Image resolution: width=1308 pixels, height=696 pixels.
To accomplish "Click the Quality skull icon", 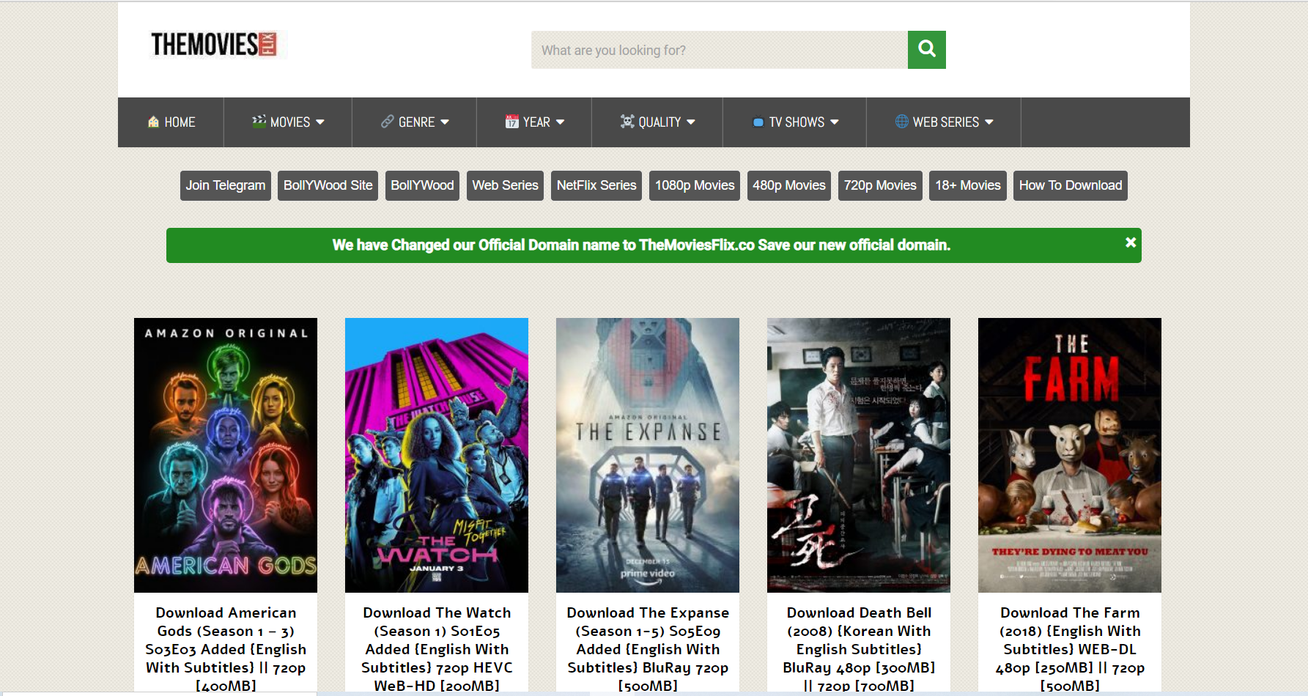I will (x=627, y=122).
